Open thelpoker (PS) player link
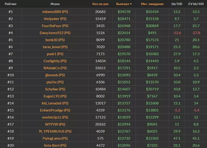Viewport: 207px width, 148px height. point(55,19)
